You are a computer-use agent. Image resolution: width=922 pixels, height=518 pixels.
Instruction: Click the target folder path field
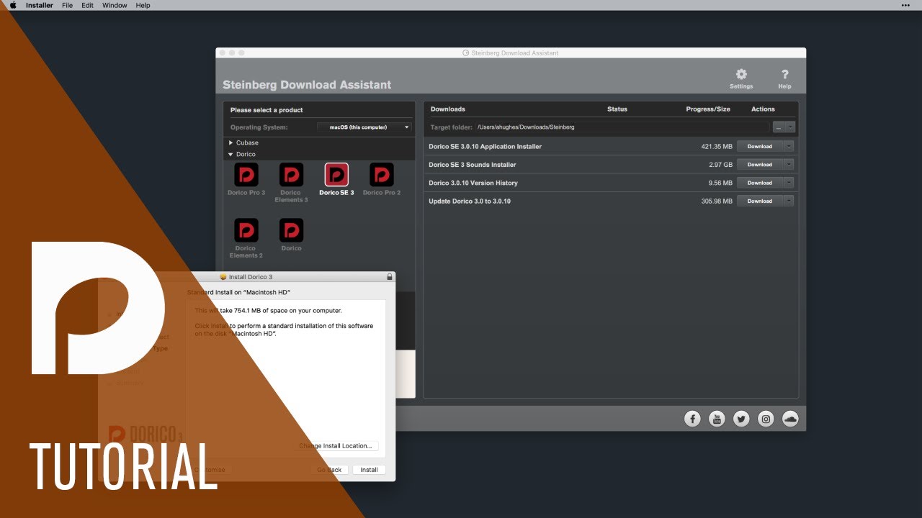click(622, 127)
